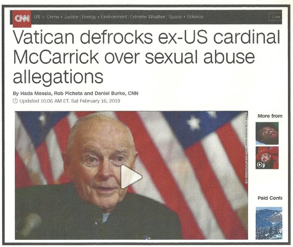Click the Live TV button
This screenshot has width=293, height=247.
coord(276,17)
